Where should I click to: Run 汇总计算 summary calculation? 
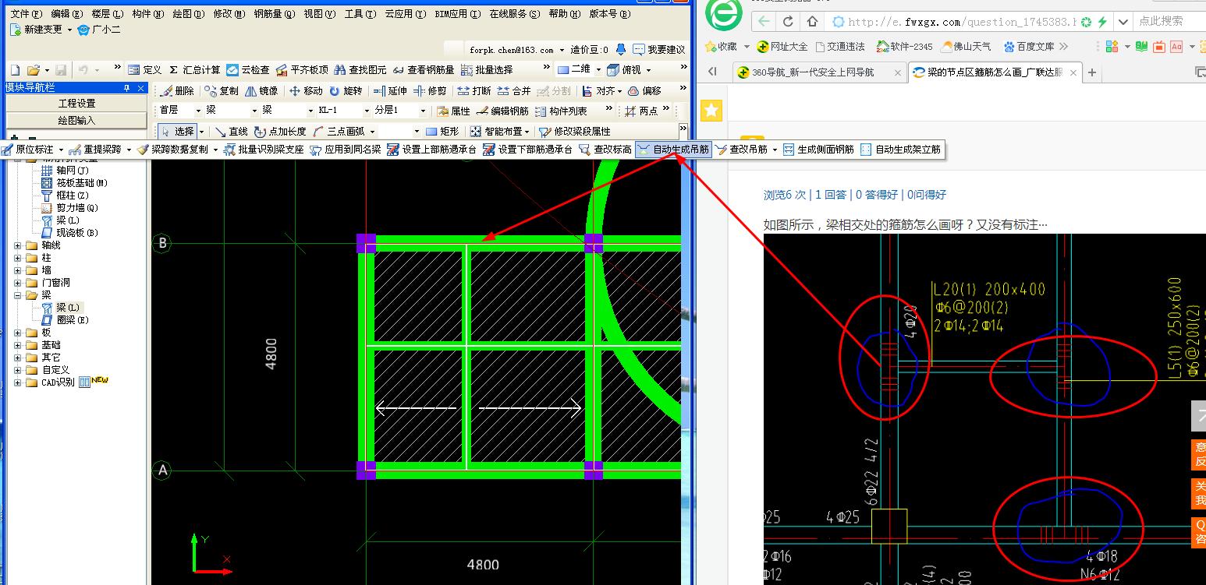[x=195, y=69]
